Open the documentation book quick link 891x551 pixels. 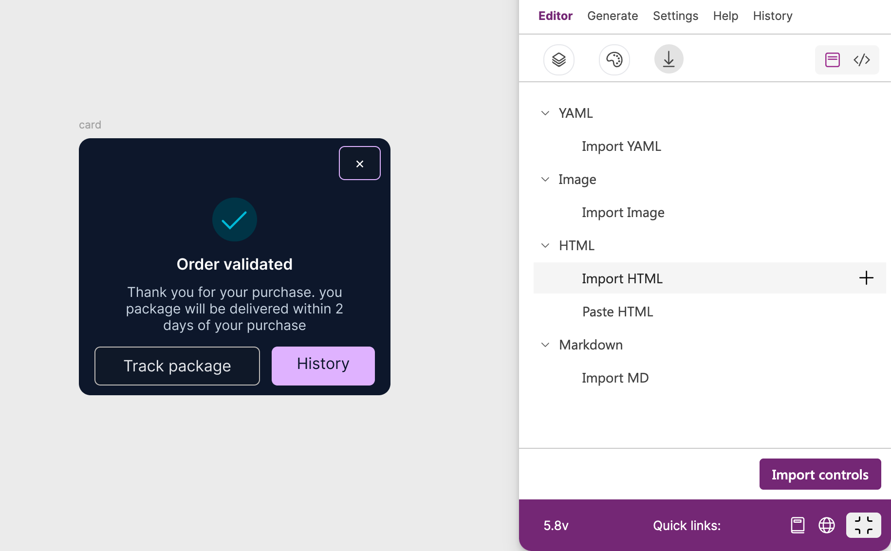tap(798, 525)
